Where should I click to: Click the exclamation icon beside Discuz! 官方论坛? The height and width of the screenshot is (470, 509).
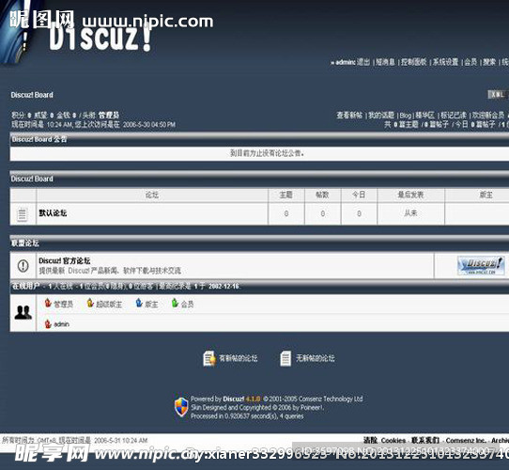click(x=23, y=266)
